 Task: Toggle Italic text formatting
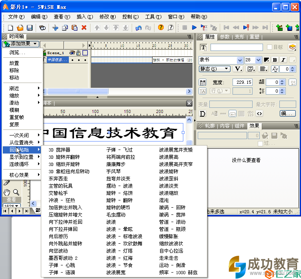click(x=283, y=60)
